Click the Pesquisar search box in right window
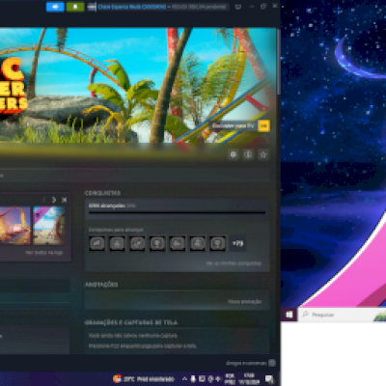386x386 pixels. pyautogui.click(x=342, y=315)
